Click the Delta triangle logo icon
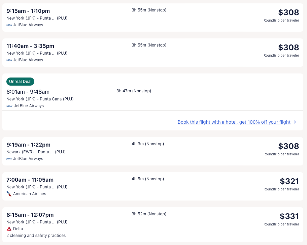The width and height of the screenshot is (307, 245). 9,229
